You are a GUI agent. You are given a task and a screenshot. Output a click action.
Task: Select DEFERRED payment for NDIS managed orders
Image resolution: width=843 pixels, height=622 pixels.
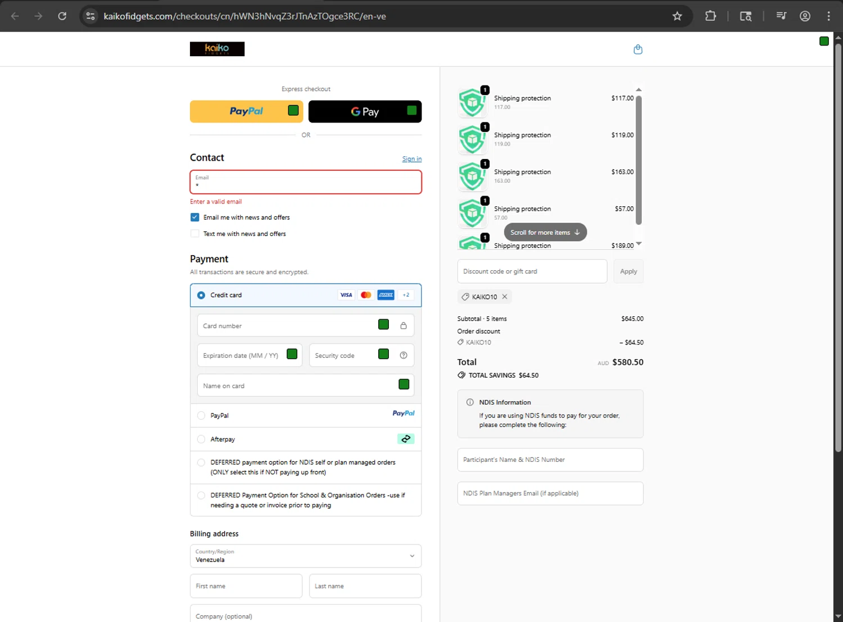tap(201, 462)
